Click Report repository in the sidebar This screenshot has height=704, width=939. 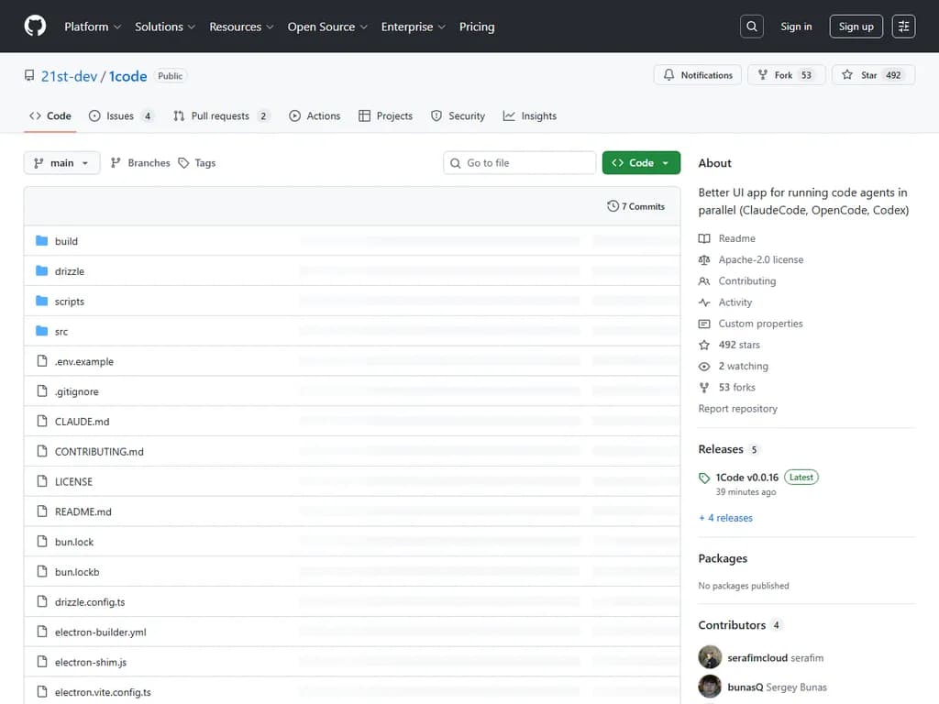pos(737,408)
